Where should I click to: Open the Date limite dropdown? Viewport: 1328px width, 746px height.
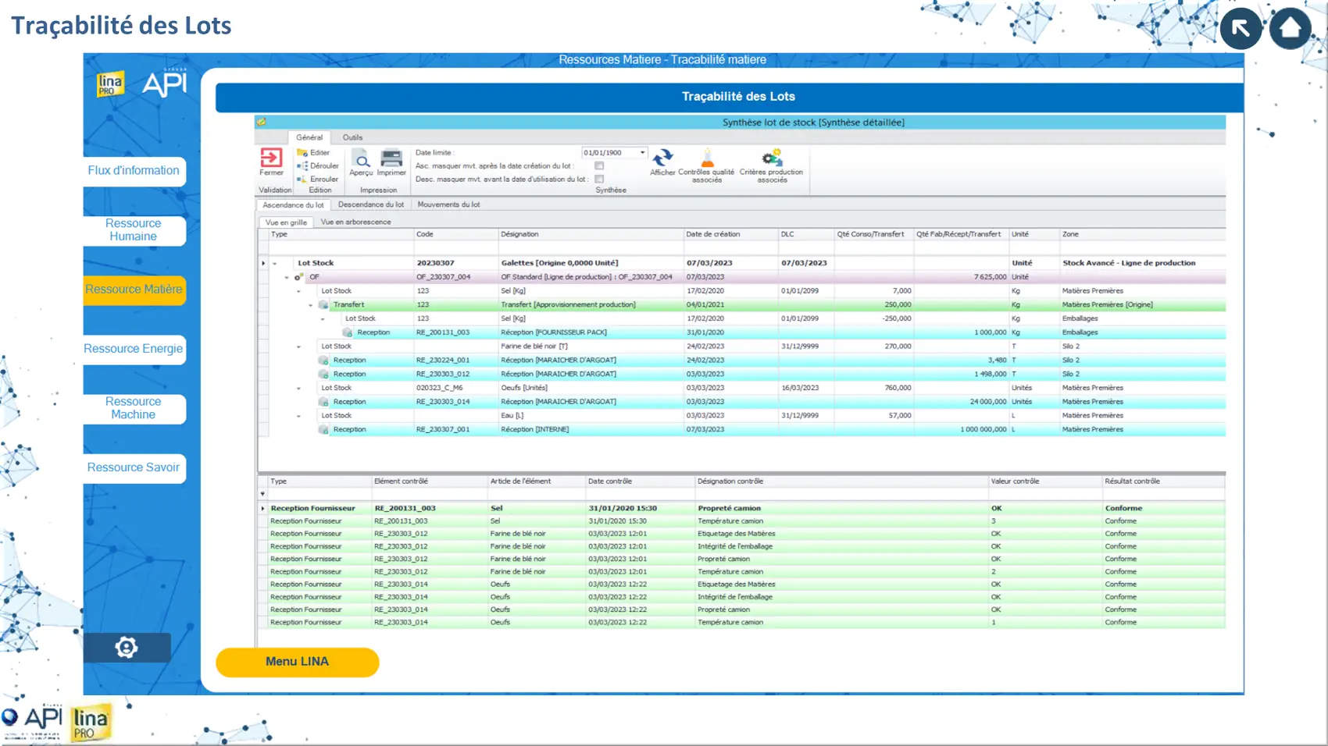coord(642,153)
